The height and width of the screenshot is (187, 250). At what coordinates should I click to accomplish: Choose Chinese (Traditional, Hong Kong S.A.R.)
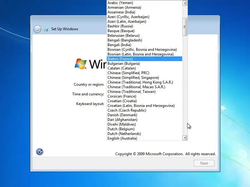click(144, 82)
